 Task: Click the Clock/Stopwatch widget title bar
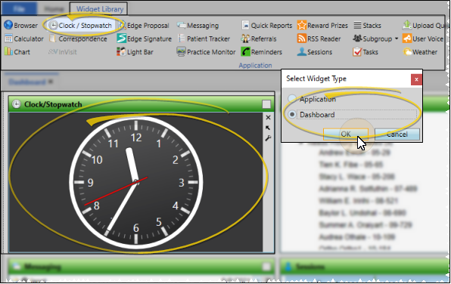(141, 104)
